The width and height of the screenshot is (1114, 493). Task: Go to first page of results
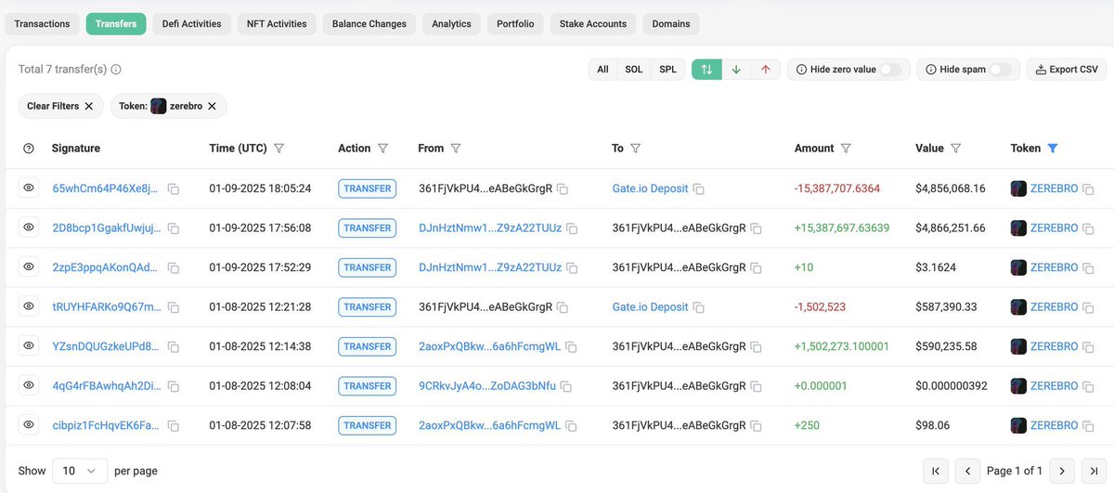pos(936,471)
